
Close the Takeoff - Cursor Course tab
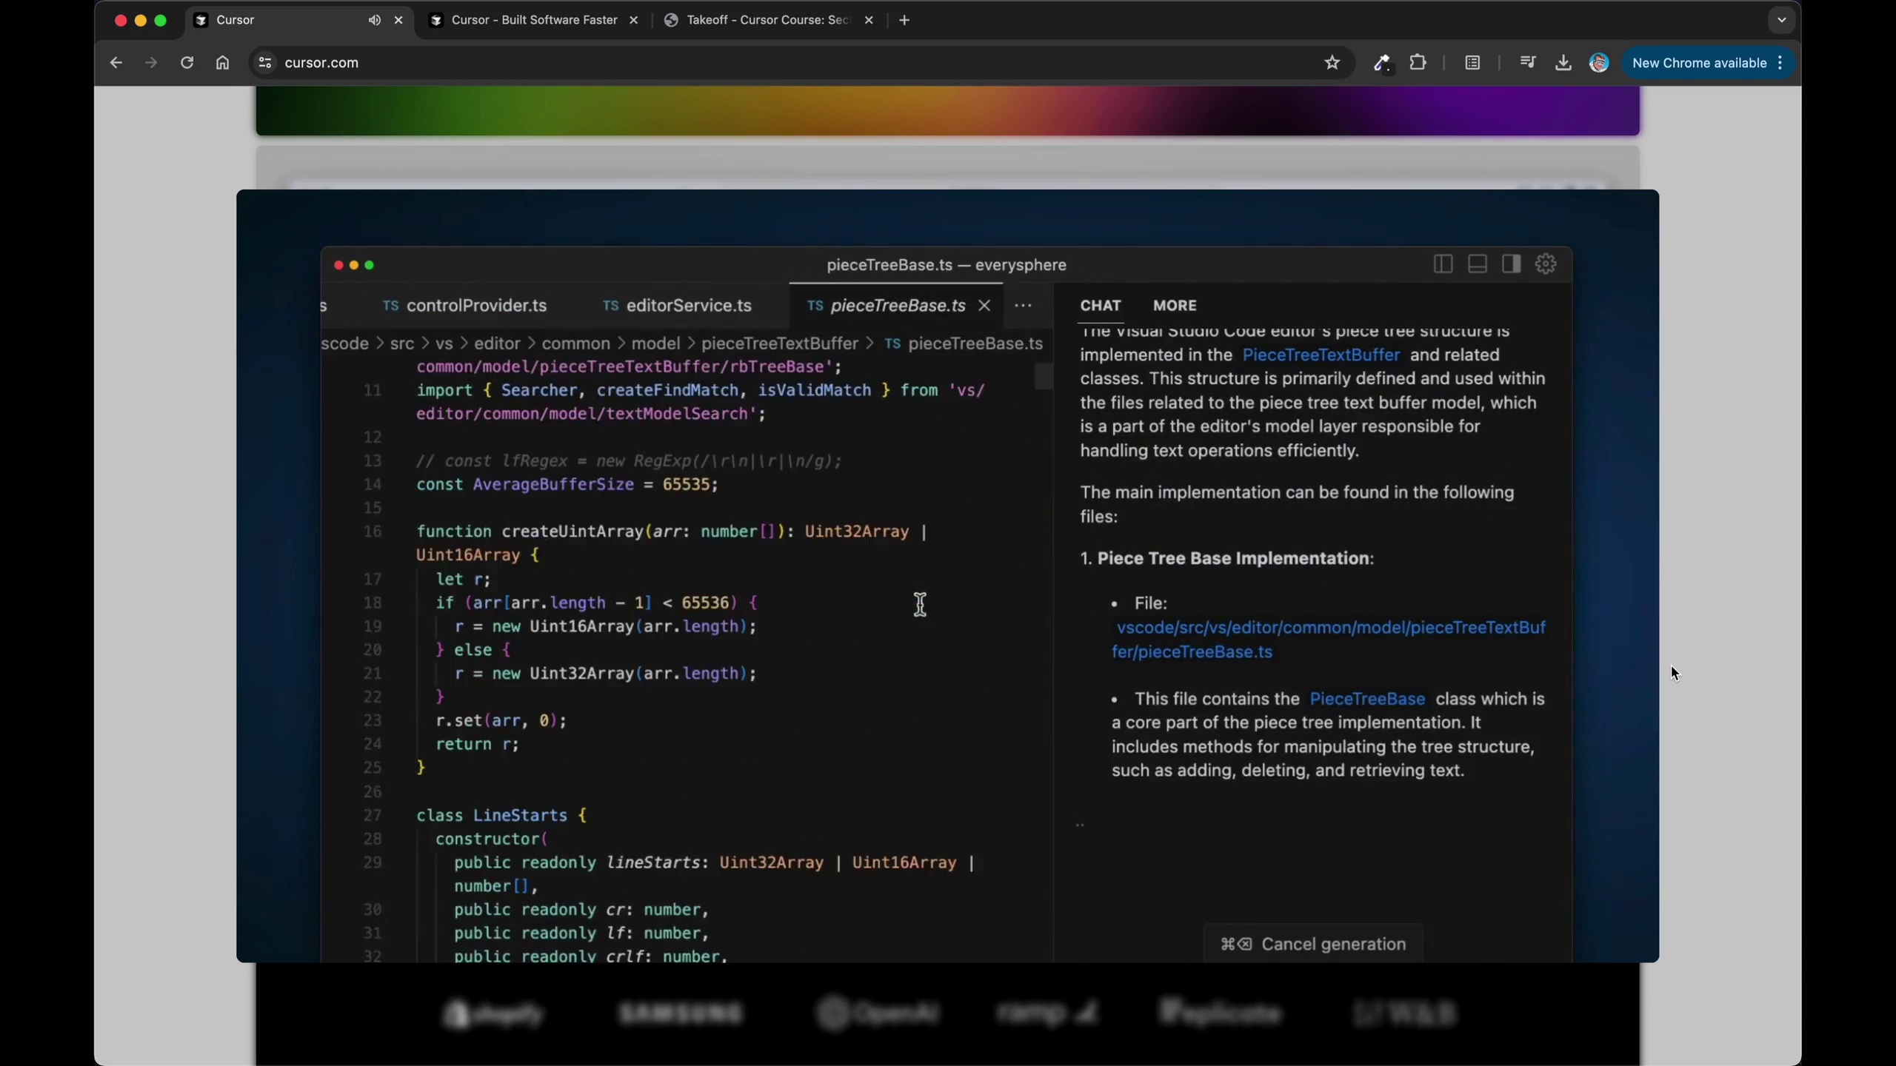(869, 20)
